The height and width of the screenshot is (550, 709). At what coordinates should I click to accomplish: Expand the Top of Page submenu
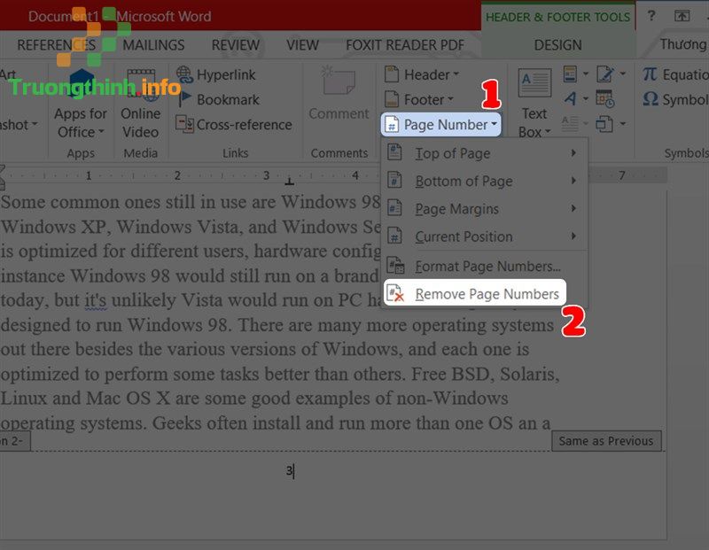tap(484, 153)
